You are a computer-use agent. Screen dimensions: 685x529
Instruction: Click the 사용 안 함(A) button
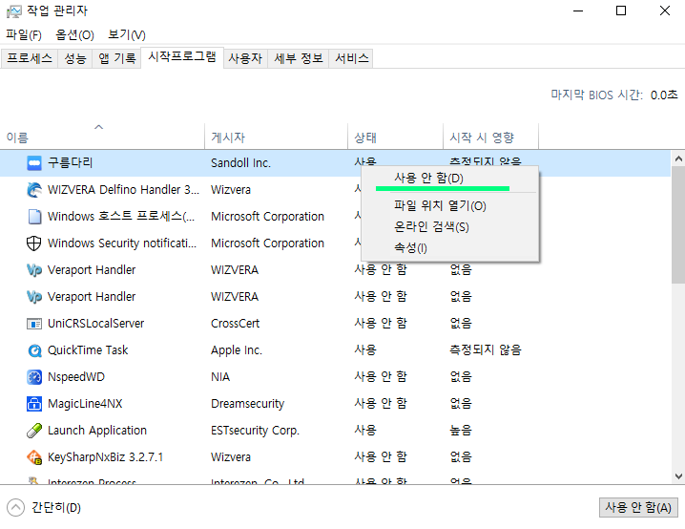638,508
